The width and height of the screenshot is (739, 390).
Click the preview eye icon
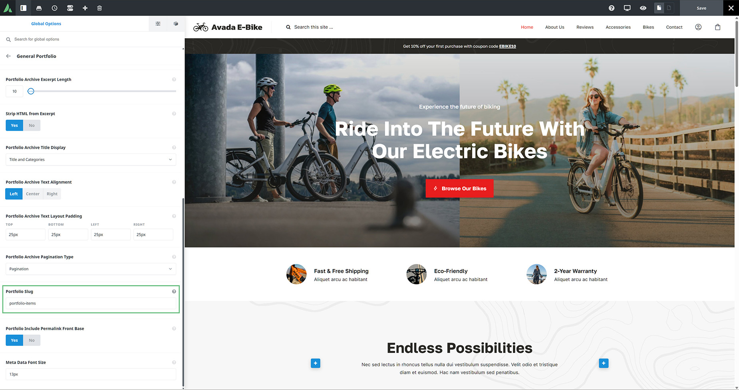point(643,8)
